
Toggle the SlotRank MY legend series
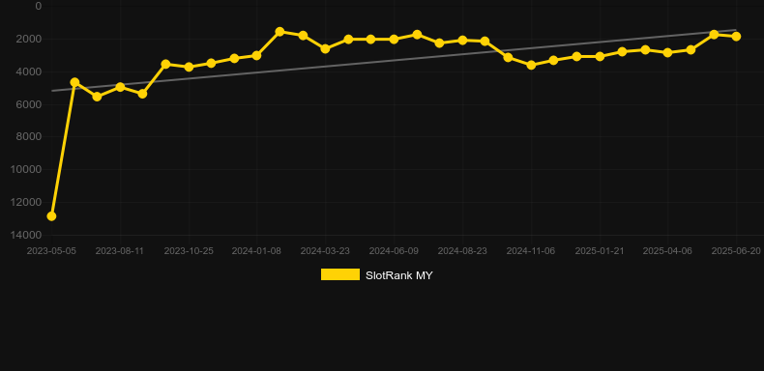tap(376, 275)
